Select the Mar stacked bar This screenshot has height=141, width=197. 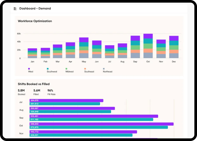click(x=58, y=51)
